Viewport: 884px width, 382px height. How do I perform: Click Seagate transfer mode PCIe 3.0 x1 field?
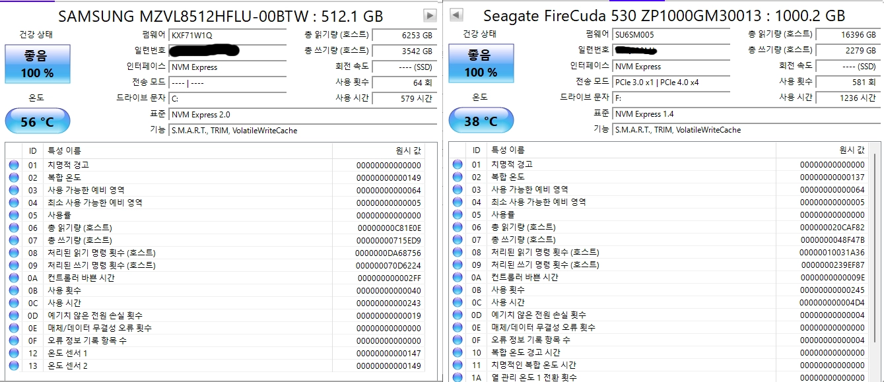(x=671, y=82)
